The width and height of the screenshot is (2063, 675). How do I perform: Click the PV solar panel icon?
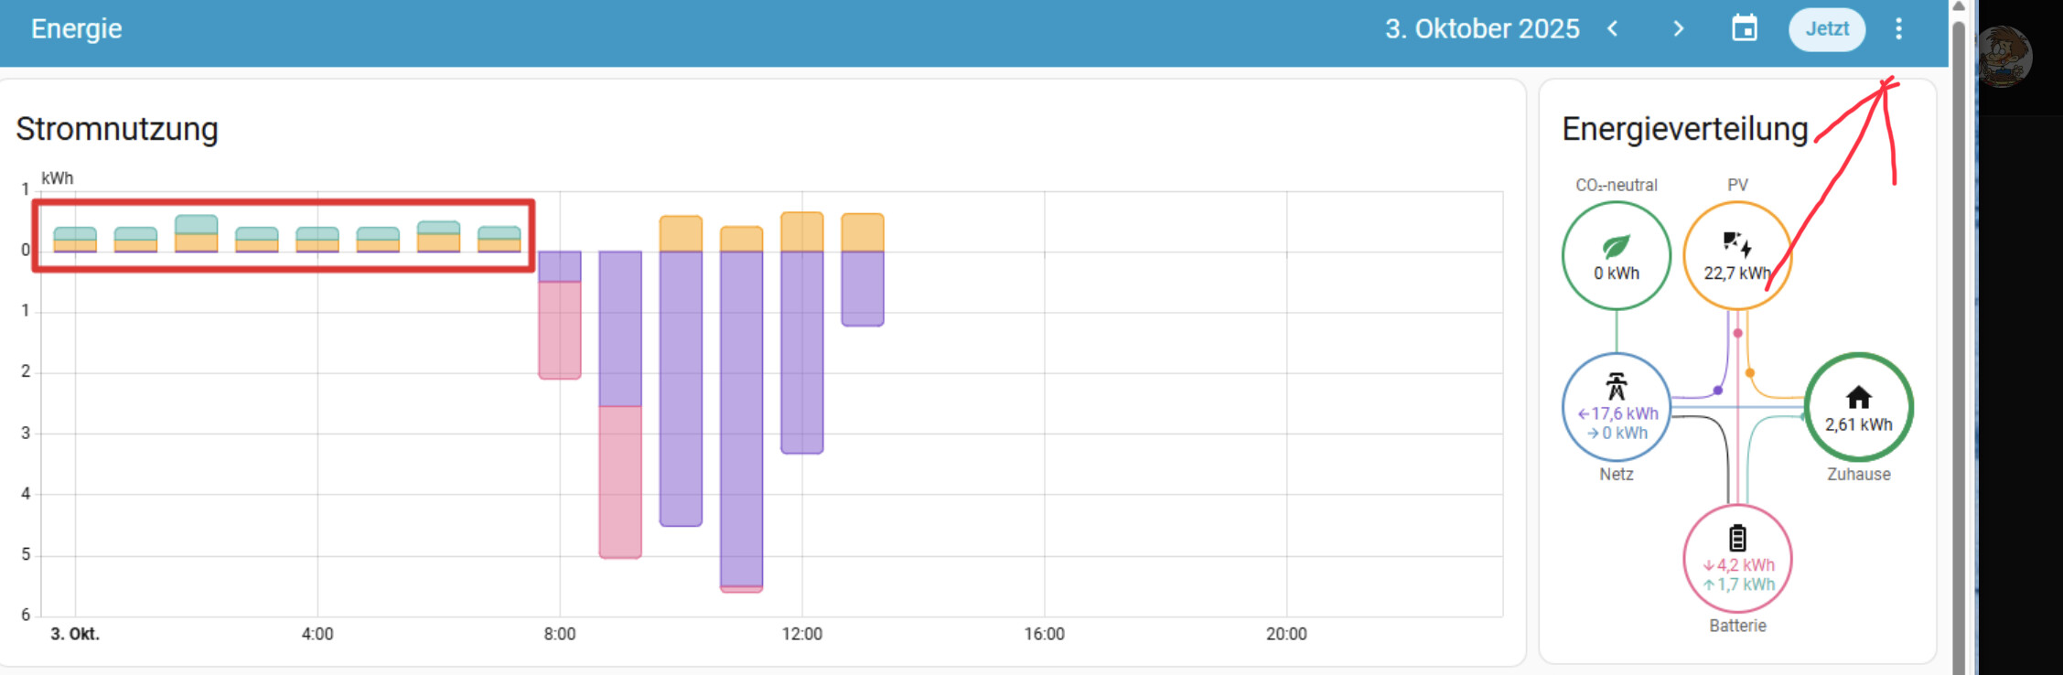tap(1736, 244)
